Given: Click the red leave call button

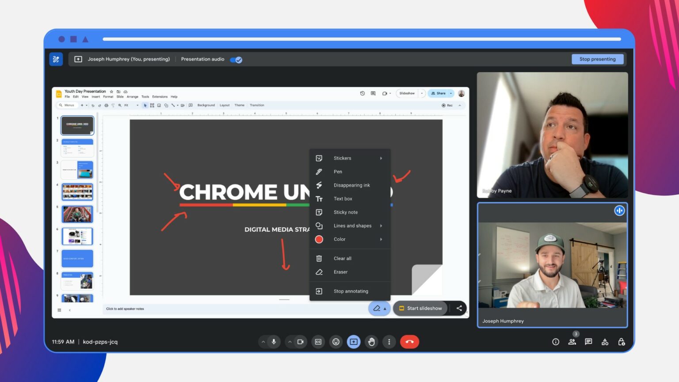Looking at the screenshot, I should [x=409, y=342].
